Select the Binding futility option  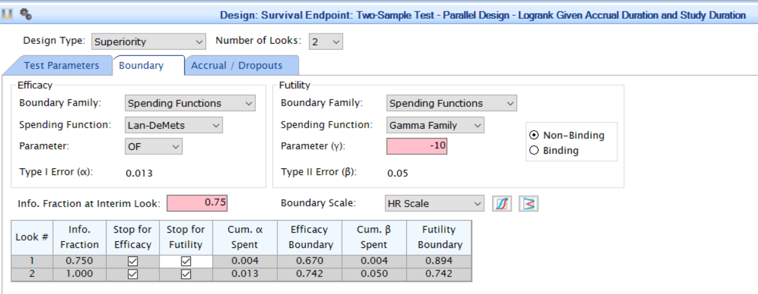[534, 151]
